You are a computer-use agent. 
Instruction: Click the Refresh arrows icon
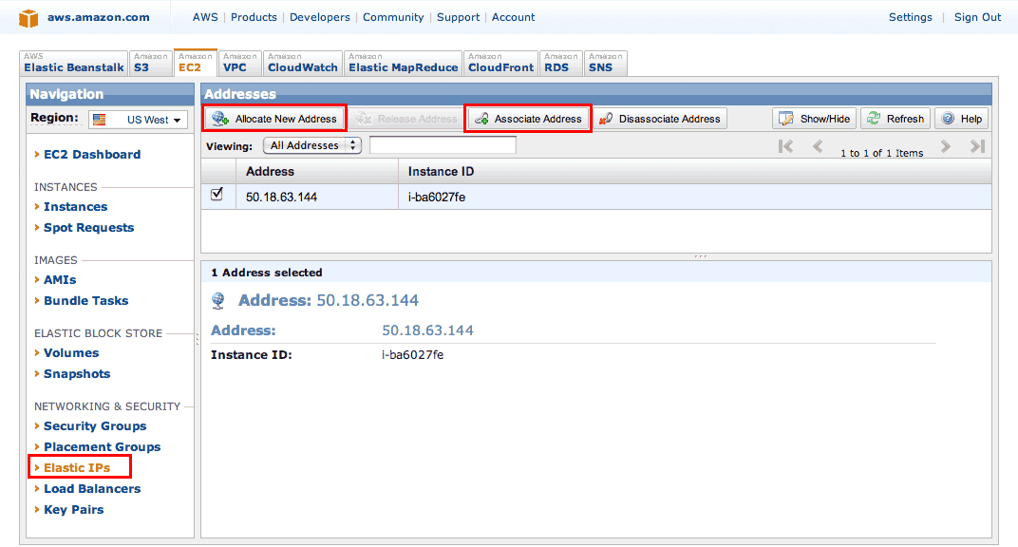pos(874,118)
